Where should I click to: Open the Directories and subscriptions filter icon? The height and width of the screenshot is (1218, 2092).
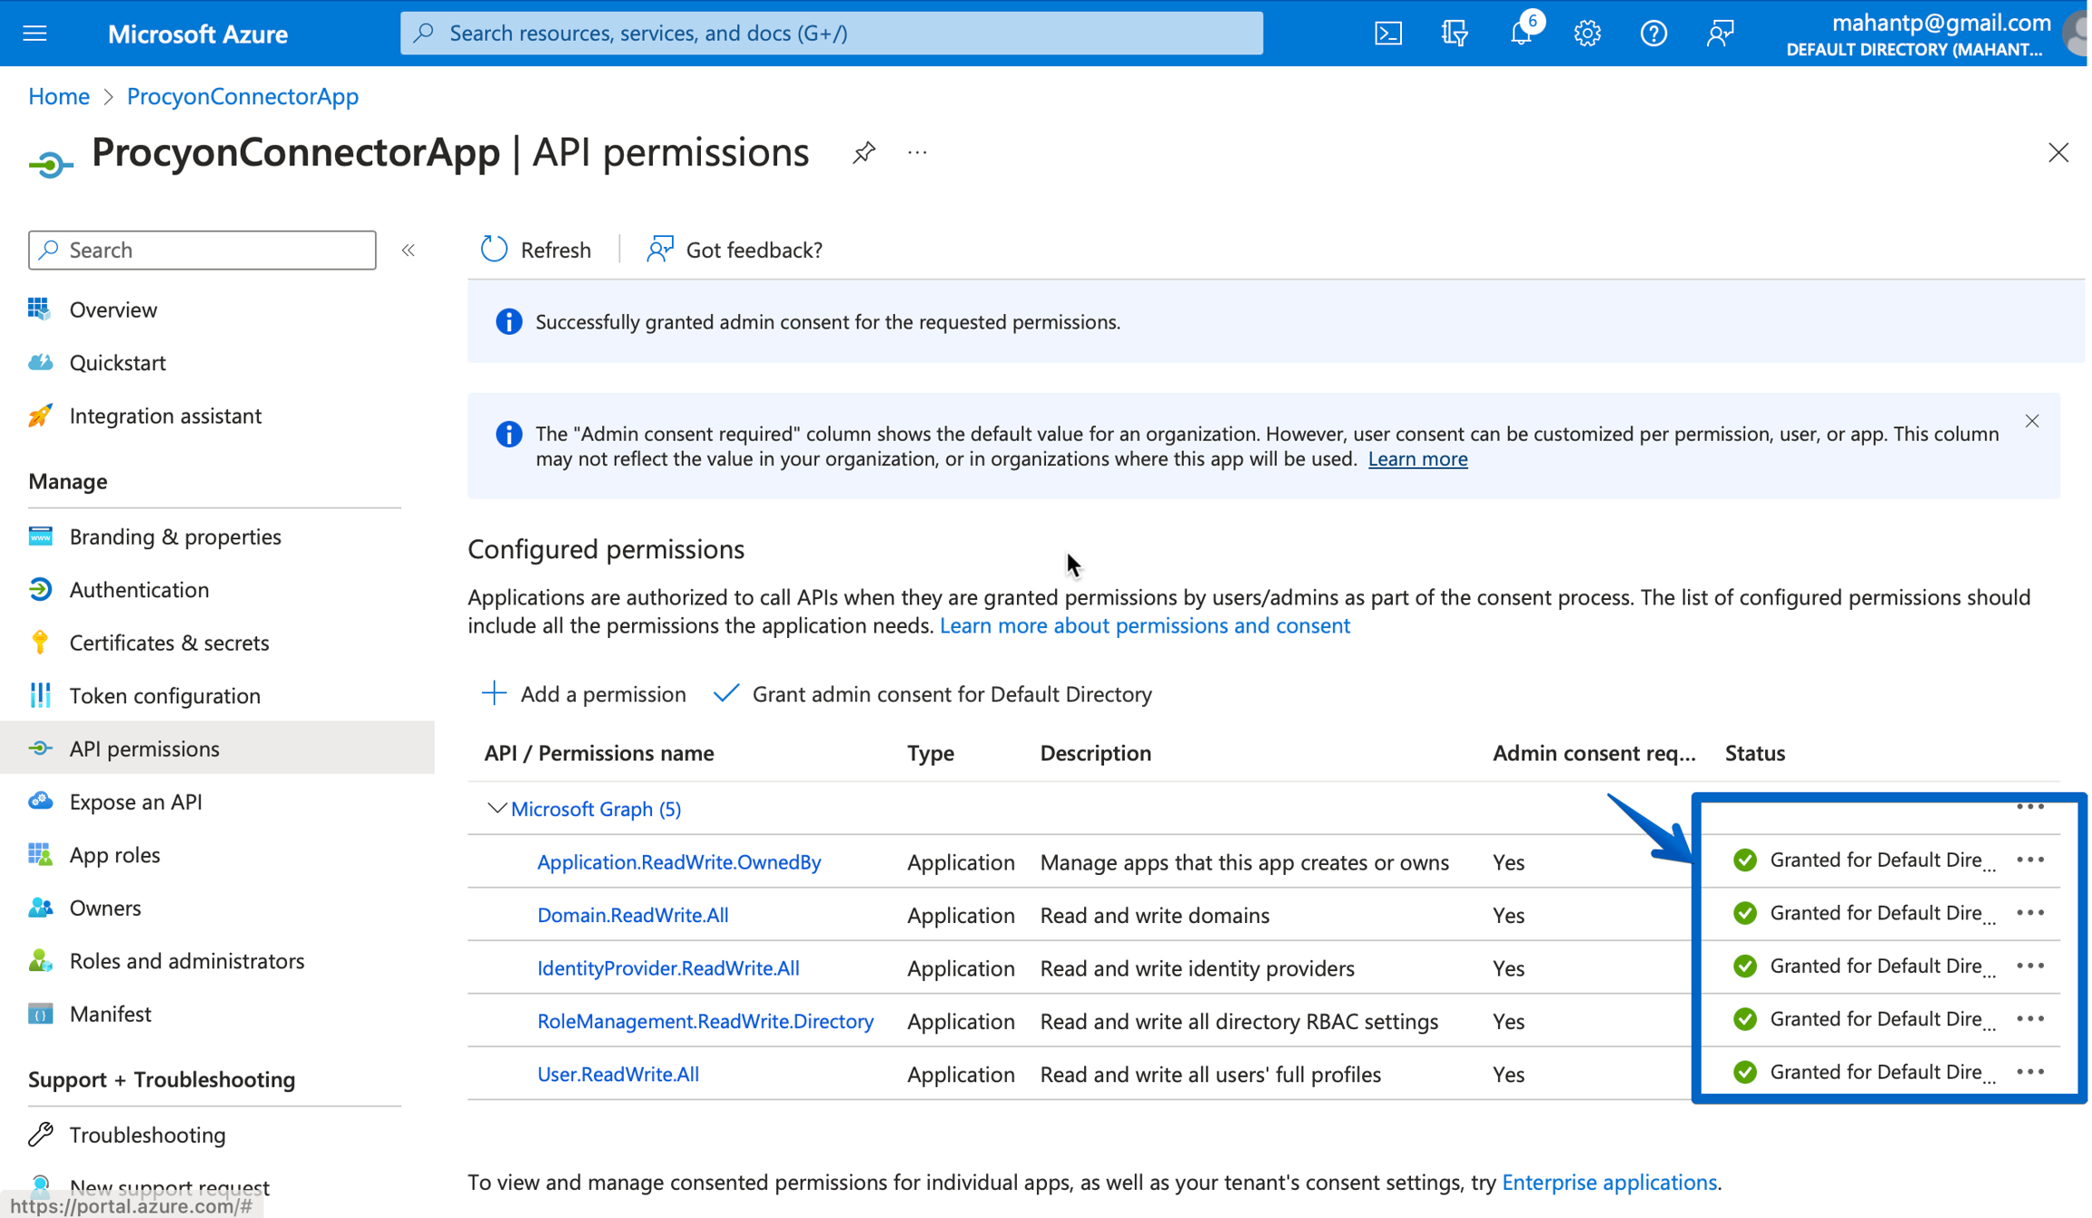[1453, 33]
